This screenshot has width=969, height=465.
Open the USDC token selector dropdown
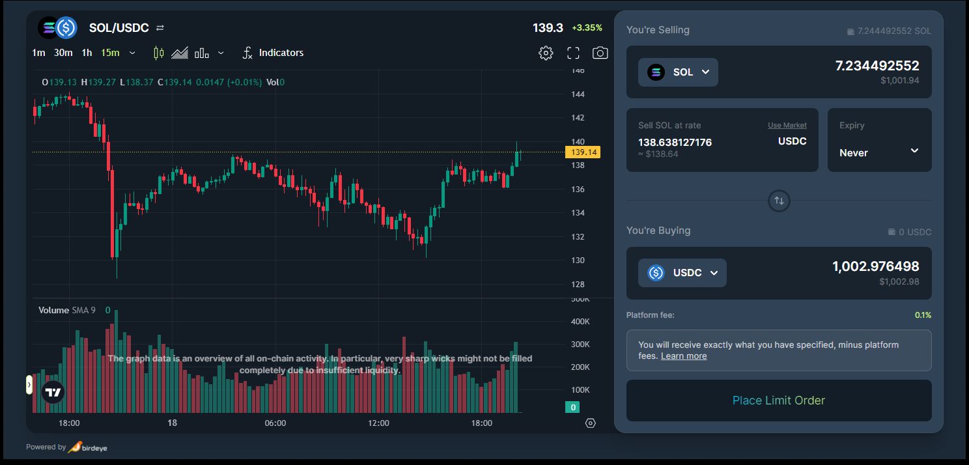coord(682,273)
